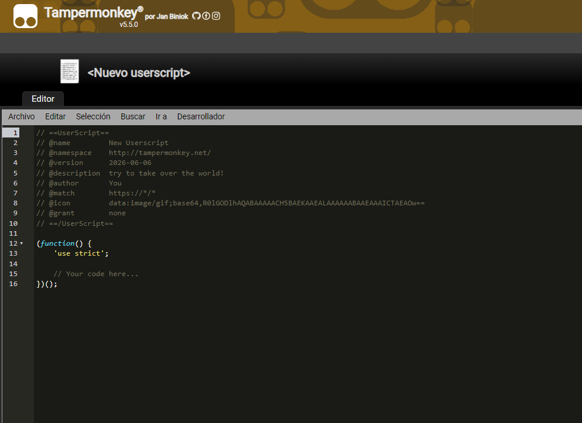582x423 pixels.
Task: Click the '// Your code here...' comment
Action: coord(96,274)
